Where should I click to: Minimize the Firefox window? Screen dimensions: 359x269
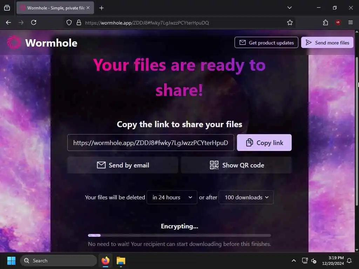pyautogui.click(x=318, y=8)
